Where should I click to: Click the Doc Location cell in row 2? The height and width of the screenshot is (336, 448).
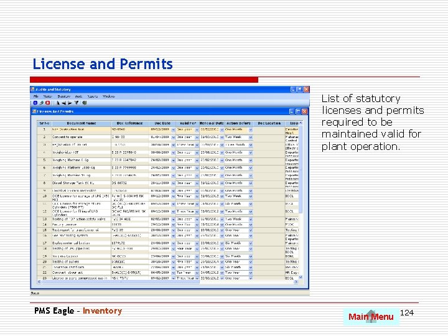click(269, 138)
